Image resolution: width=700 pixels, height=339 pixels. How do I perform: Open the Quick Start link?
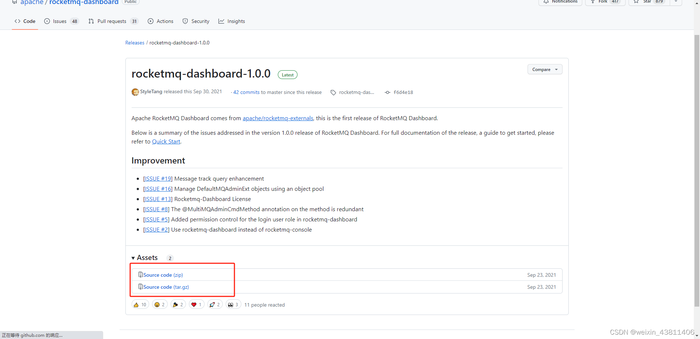[166, 141]
